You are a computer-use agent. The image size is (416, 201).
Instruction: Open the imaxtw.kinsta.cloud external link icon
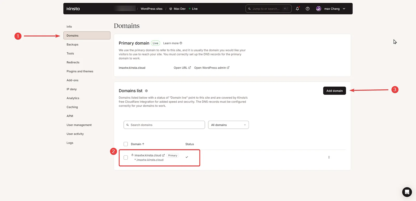coord(163,155)
